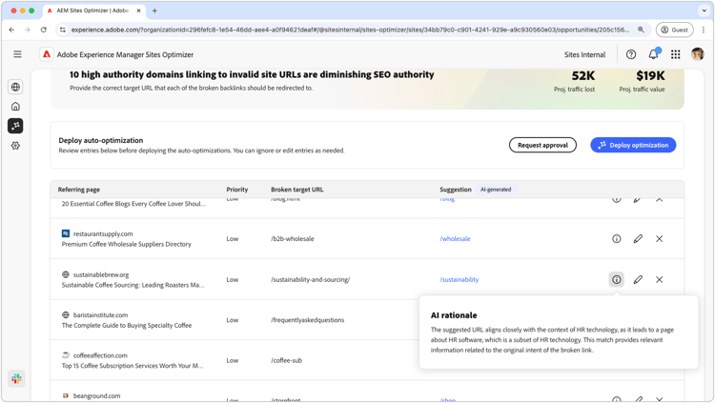715x403 pixels.
Task: Open the user avatar account menu
Action: tap(698, 54)
